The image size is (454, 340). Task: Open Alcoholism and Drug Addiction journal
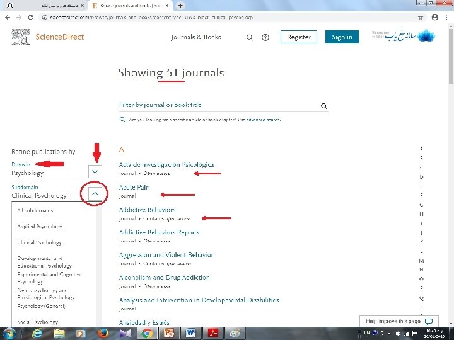(165, 277)
